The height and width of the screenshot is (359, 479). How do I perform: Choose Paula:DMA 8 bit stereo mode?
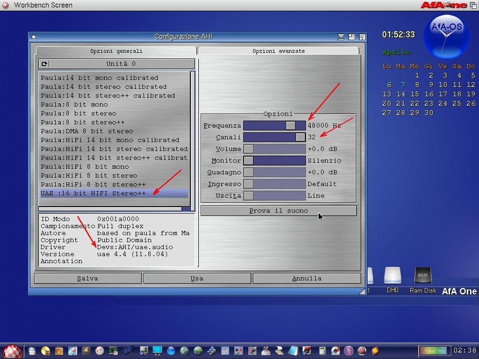click(x=87, y=131)
